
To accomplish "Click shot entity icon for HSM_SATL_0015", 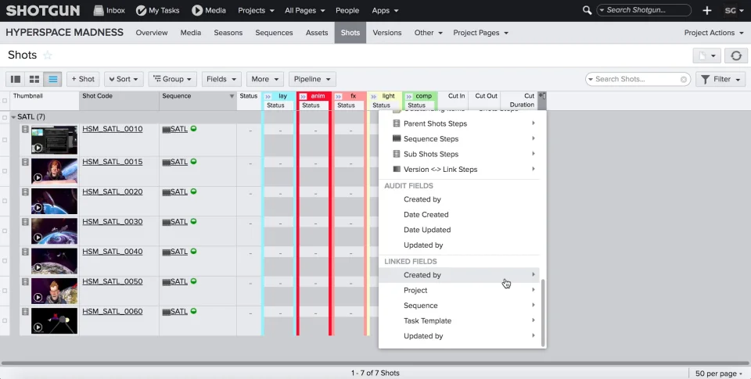I will pyautogui.click(x=25, y=163).
